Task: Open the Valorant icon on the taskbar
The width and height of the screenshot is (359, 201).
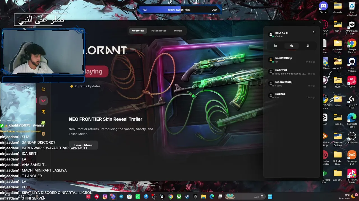Action: coord(88,197)
